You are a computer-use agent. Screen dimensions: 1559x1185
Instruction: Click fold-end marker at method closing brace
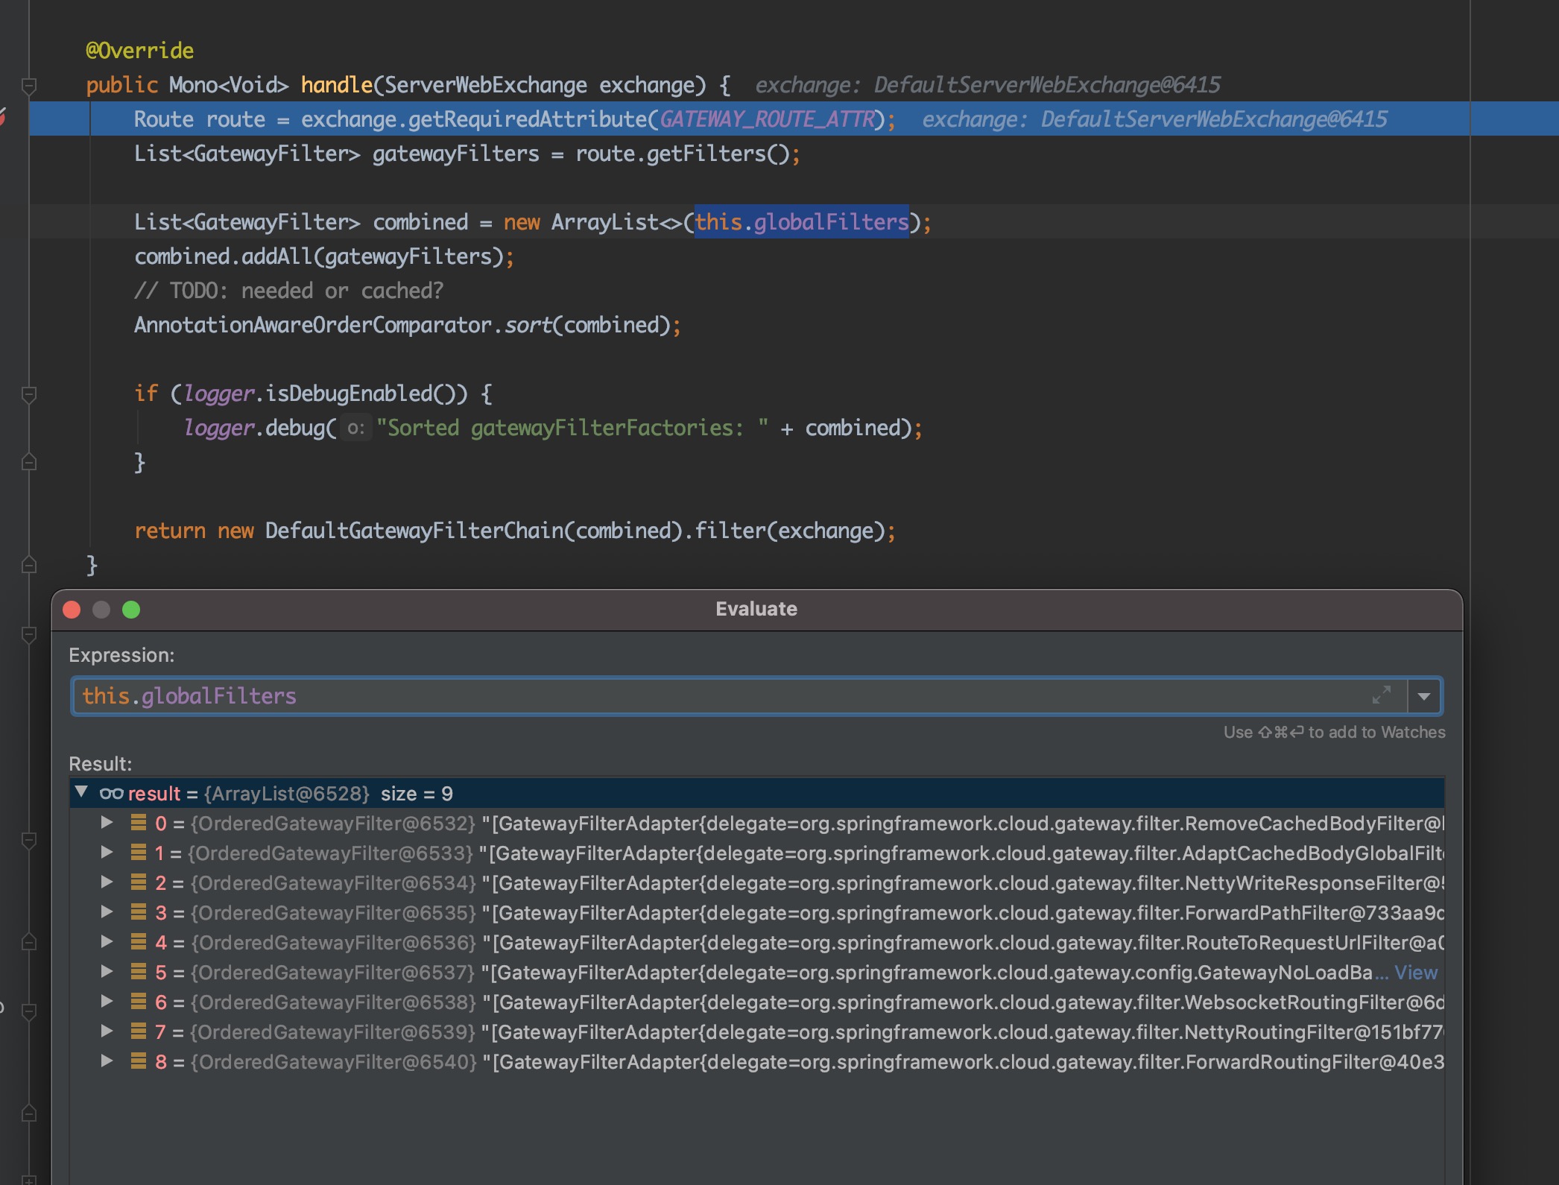(x=29, y=565)
